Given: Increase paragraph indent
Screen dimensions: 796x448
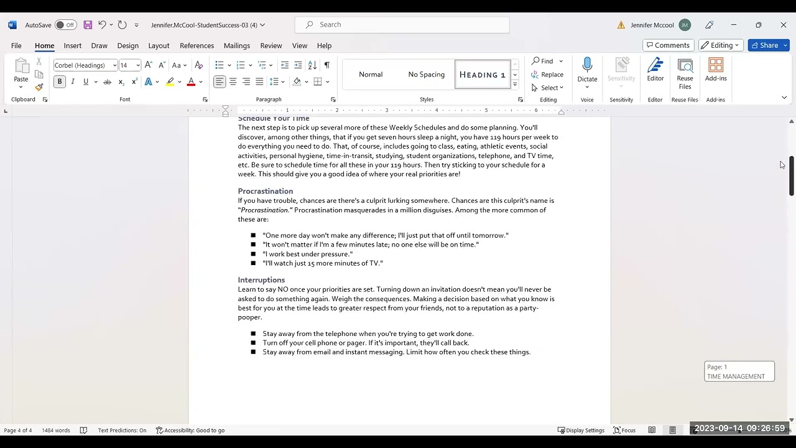Looking at the screenshot, I should 298,65.
